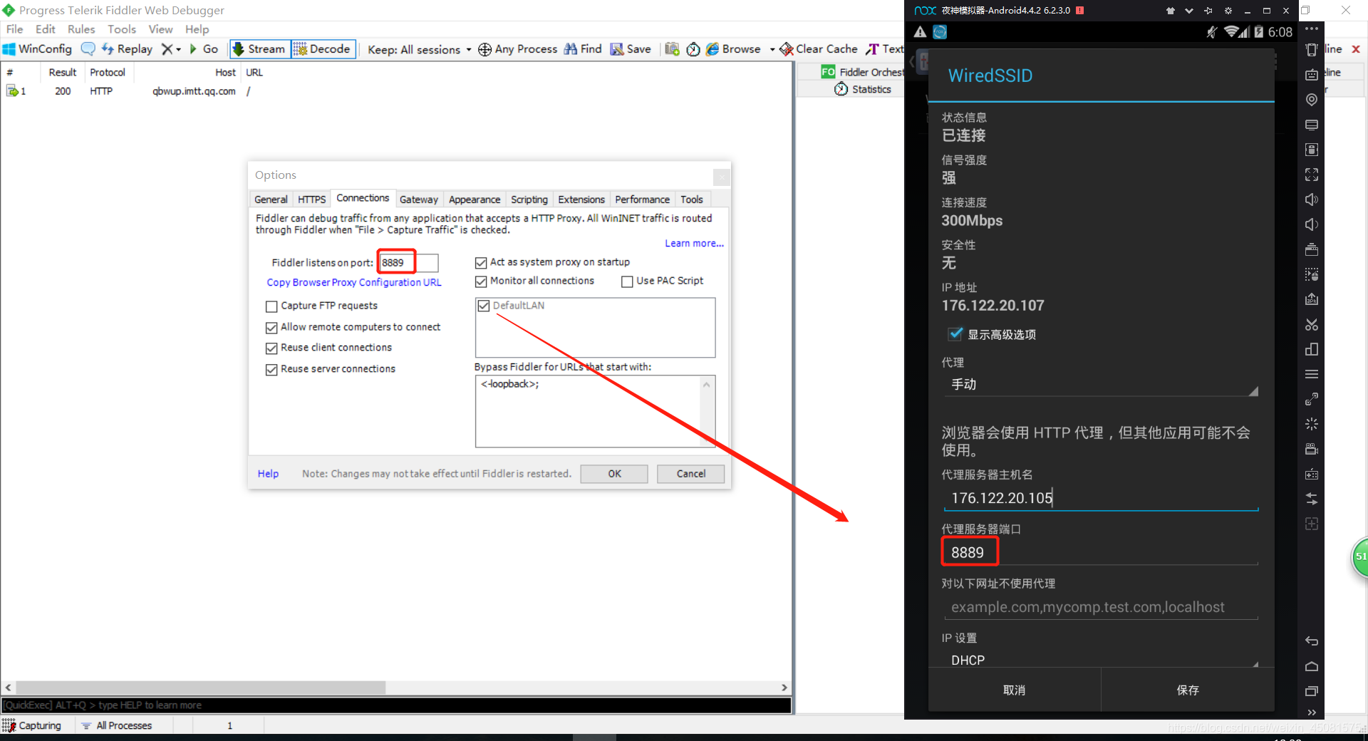Screen dimensions: 1368x741
Task: Click the Capturing status indicator
Action: pos(32,725)
